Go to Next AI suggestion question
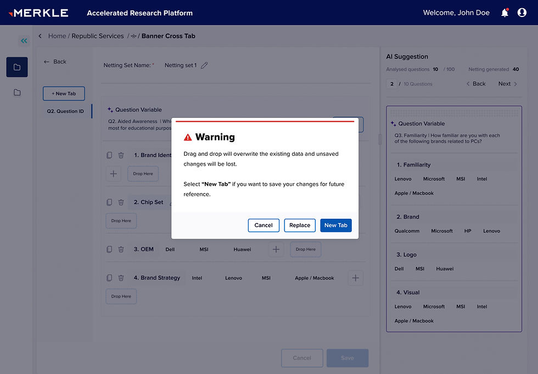 507,84
